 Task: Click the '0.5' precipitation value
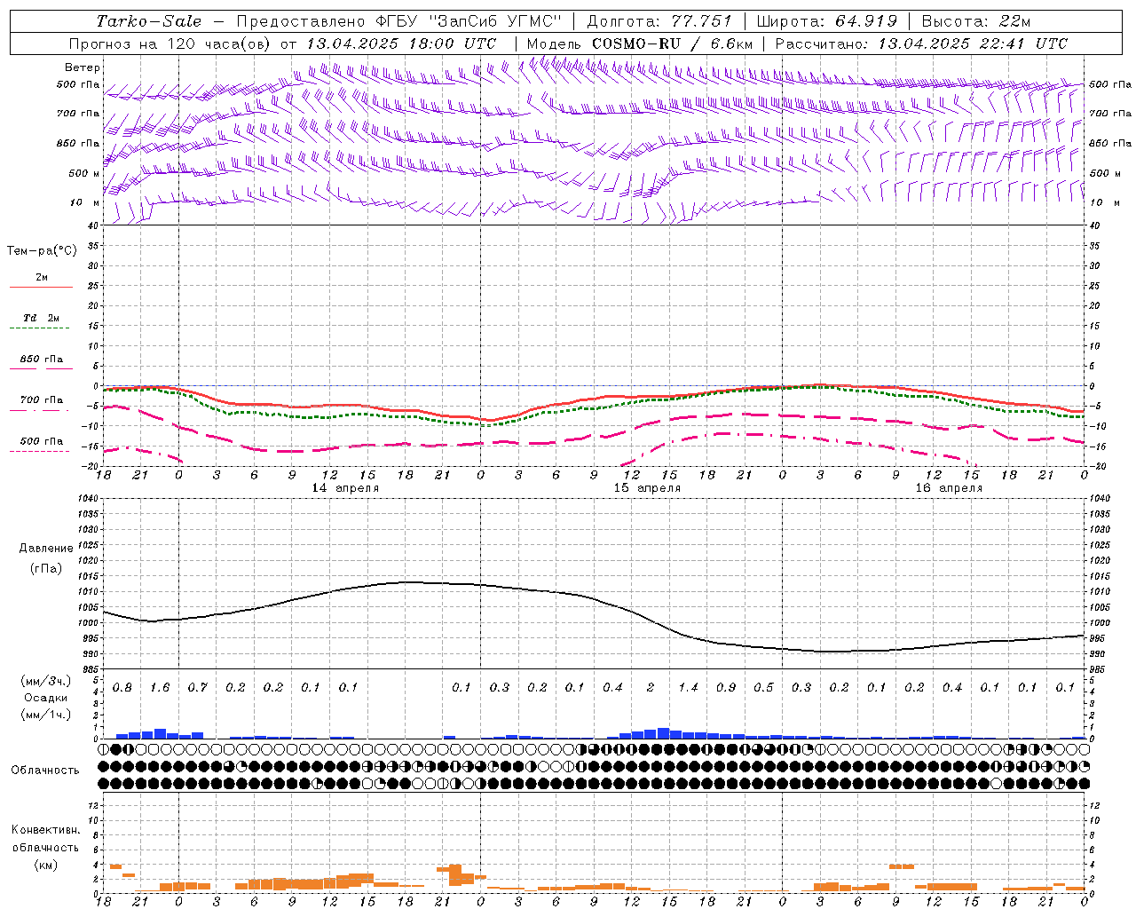tap(763, 688)
